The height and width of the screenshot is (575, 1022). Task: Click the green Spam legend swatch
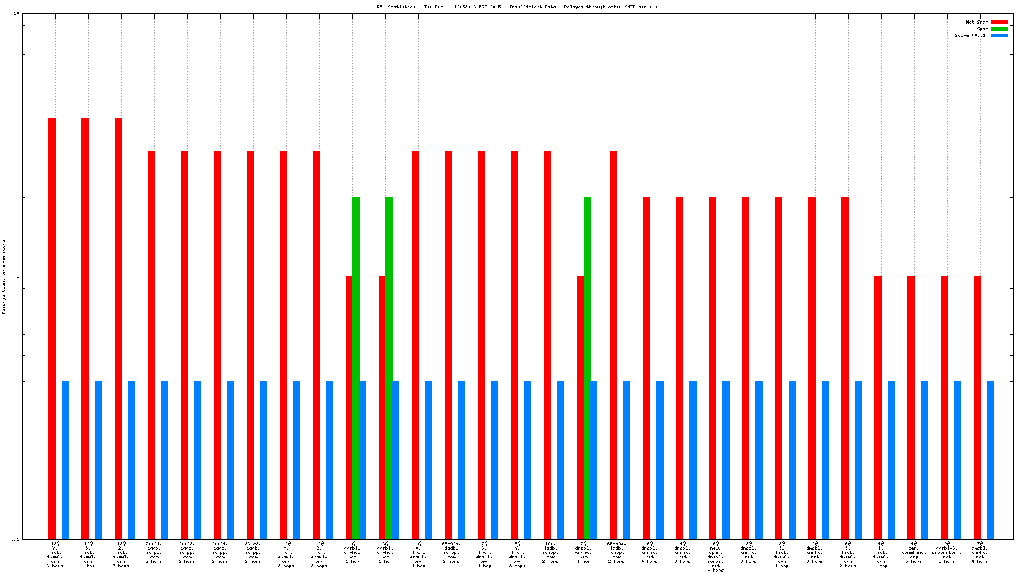coord(999,29)
